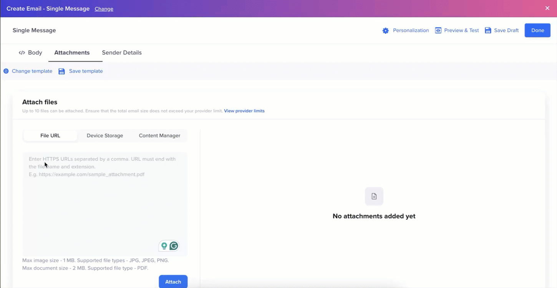Click the green Grammarly G icon
This screenshot has width=557, height=288.
[x=174, y=246]
